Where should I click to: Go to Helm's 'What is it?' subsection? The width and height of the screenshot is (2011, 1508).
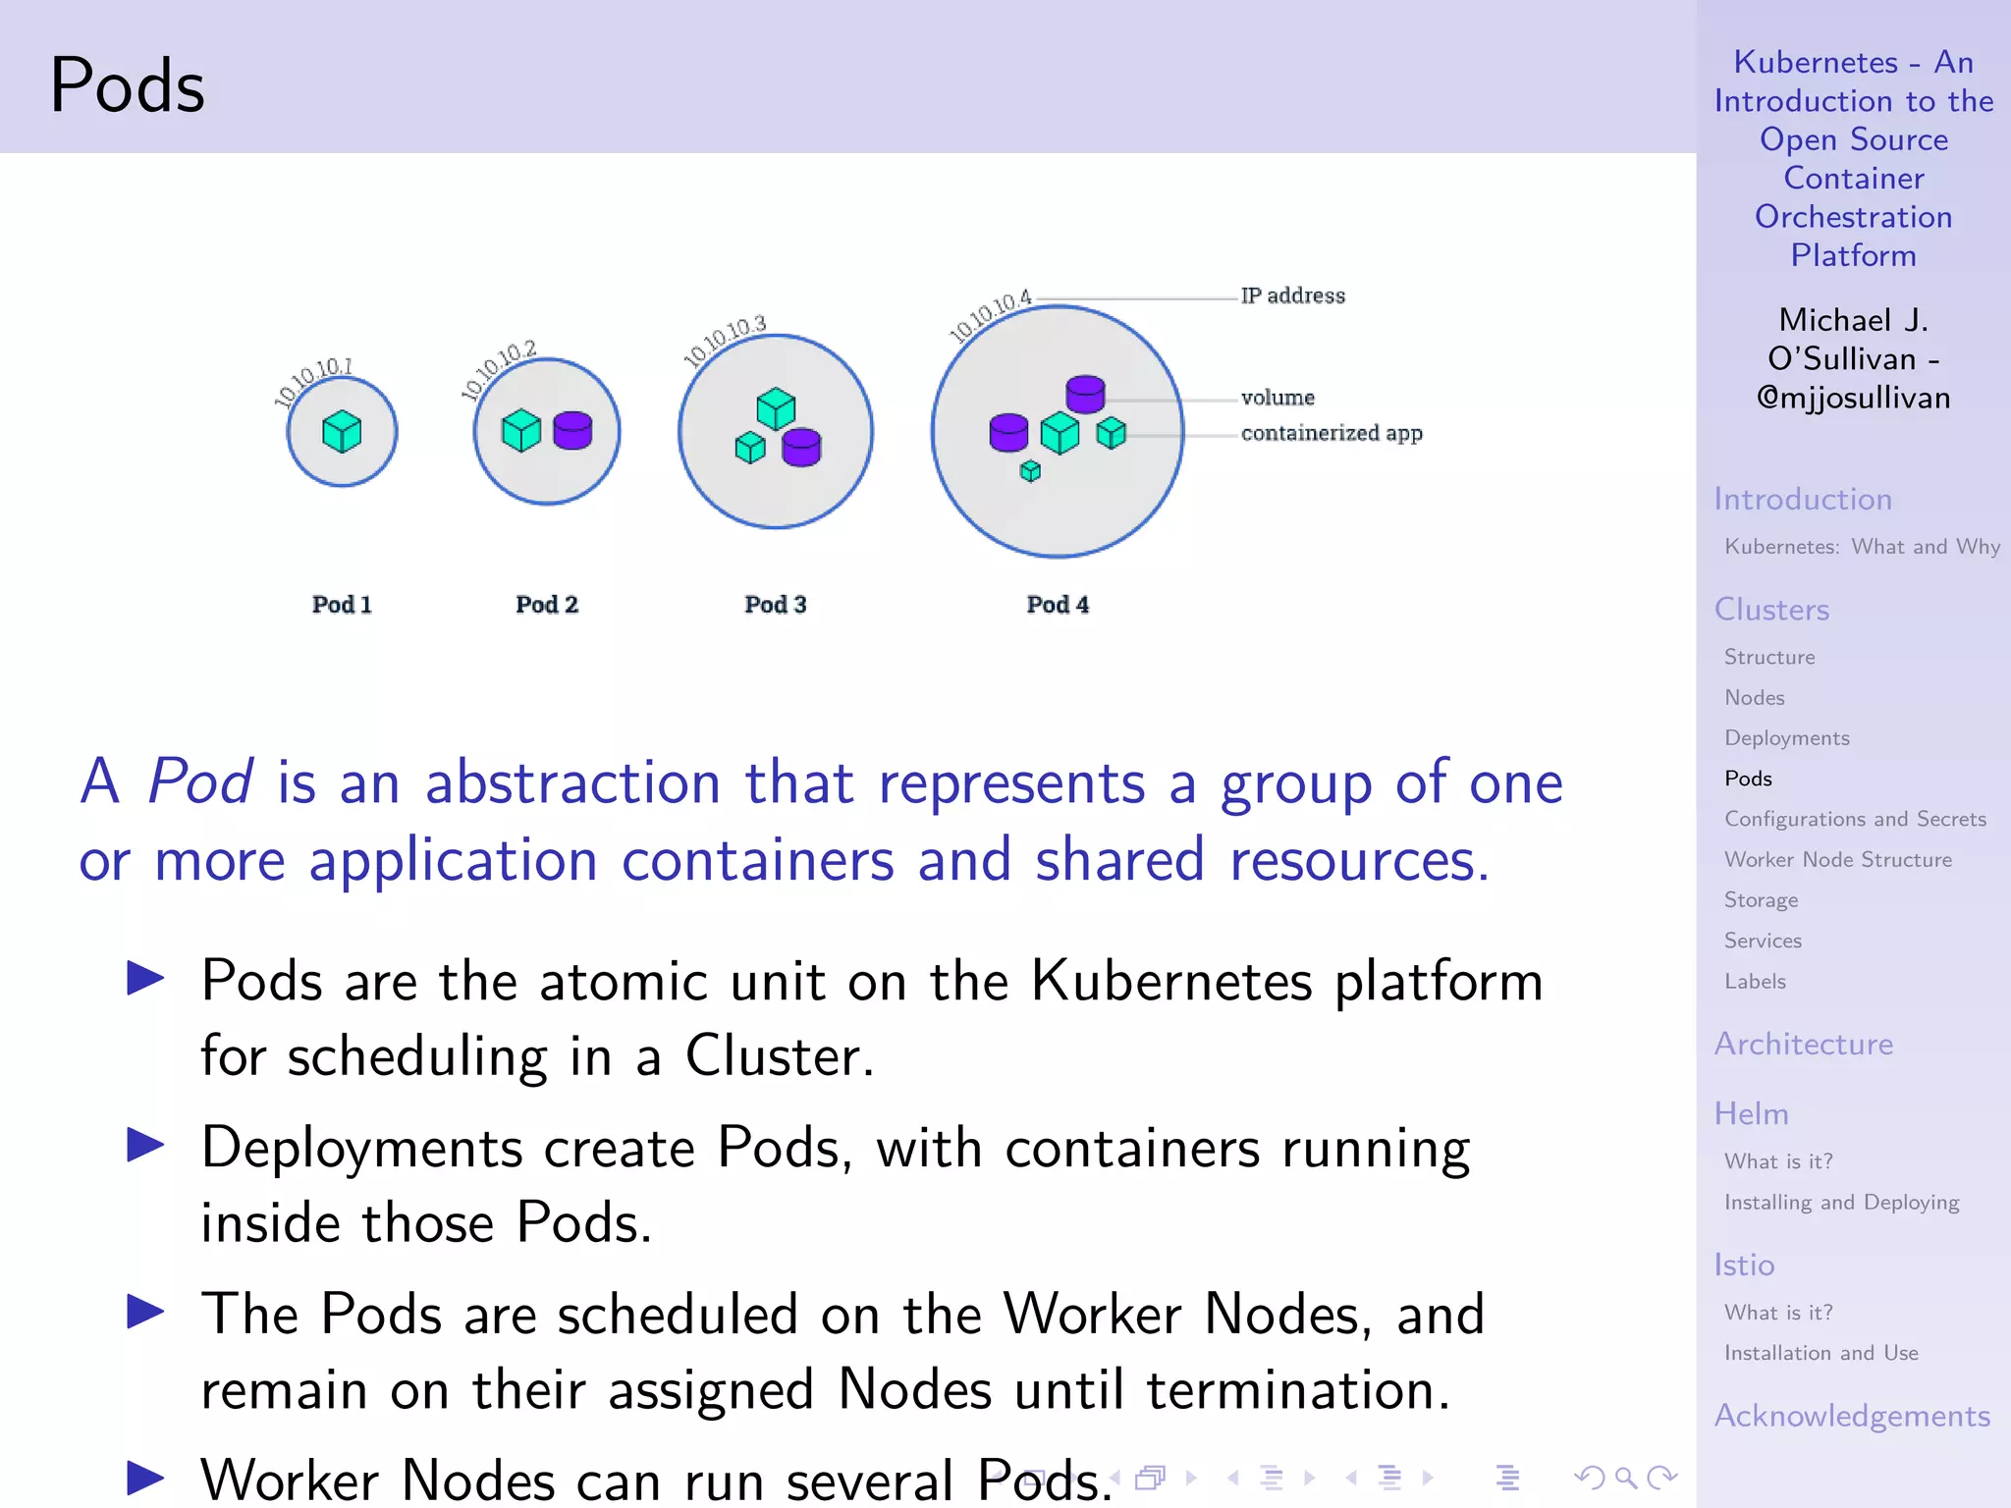click(x=1778, y=1161)
